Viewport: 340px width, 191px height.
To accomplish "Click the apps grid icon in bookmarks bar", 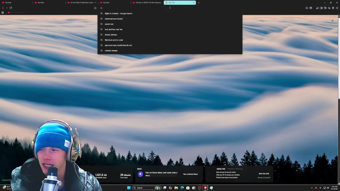I will coord(3,12).
